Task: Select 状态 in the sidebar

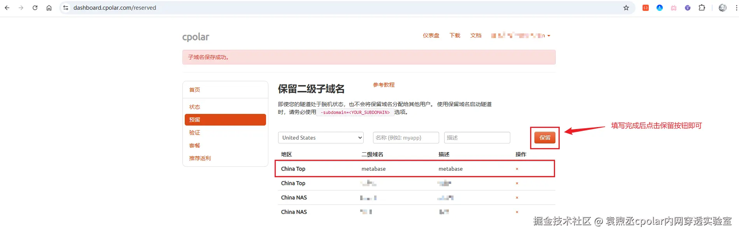Action: tap(194, 107)
